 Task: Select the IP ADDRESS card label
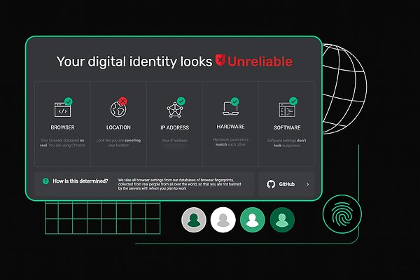click(174, 127)
